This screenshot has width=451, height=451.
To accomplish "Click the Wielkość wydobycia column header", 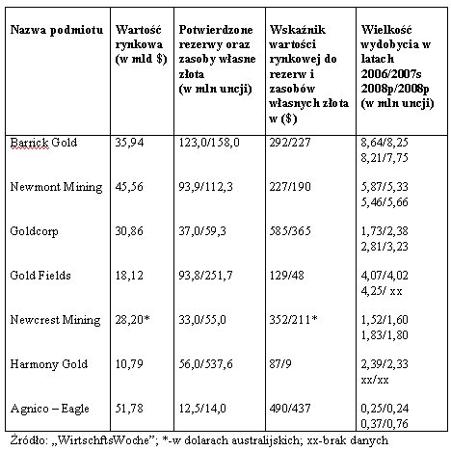I will click(397, 66).
